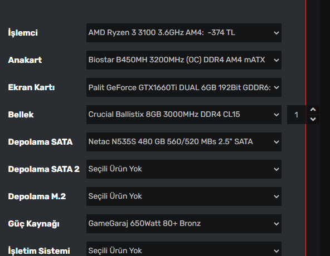Click the Depolama M.2 label
330x256 pixels.
click(37, 196)
